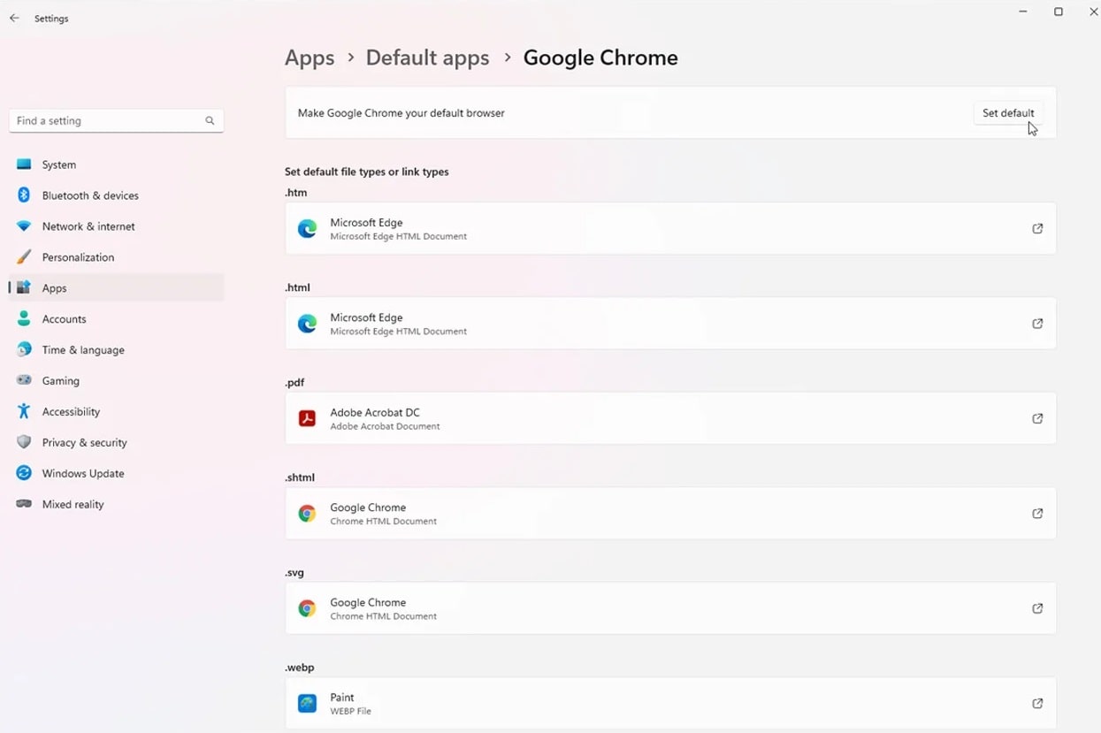Click the search magnifier icon
Screen dimensions: 1101x733
pyautogui.click(x=210, y=120)
